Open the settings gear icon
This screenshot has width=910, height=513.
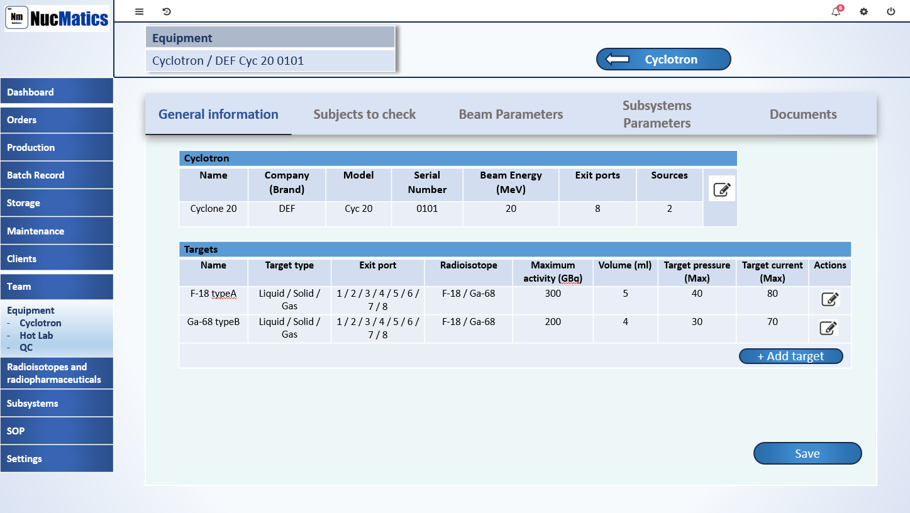click(x=863, y=11)
